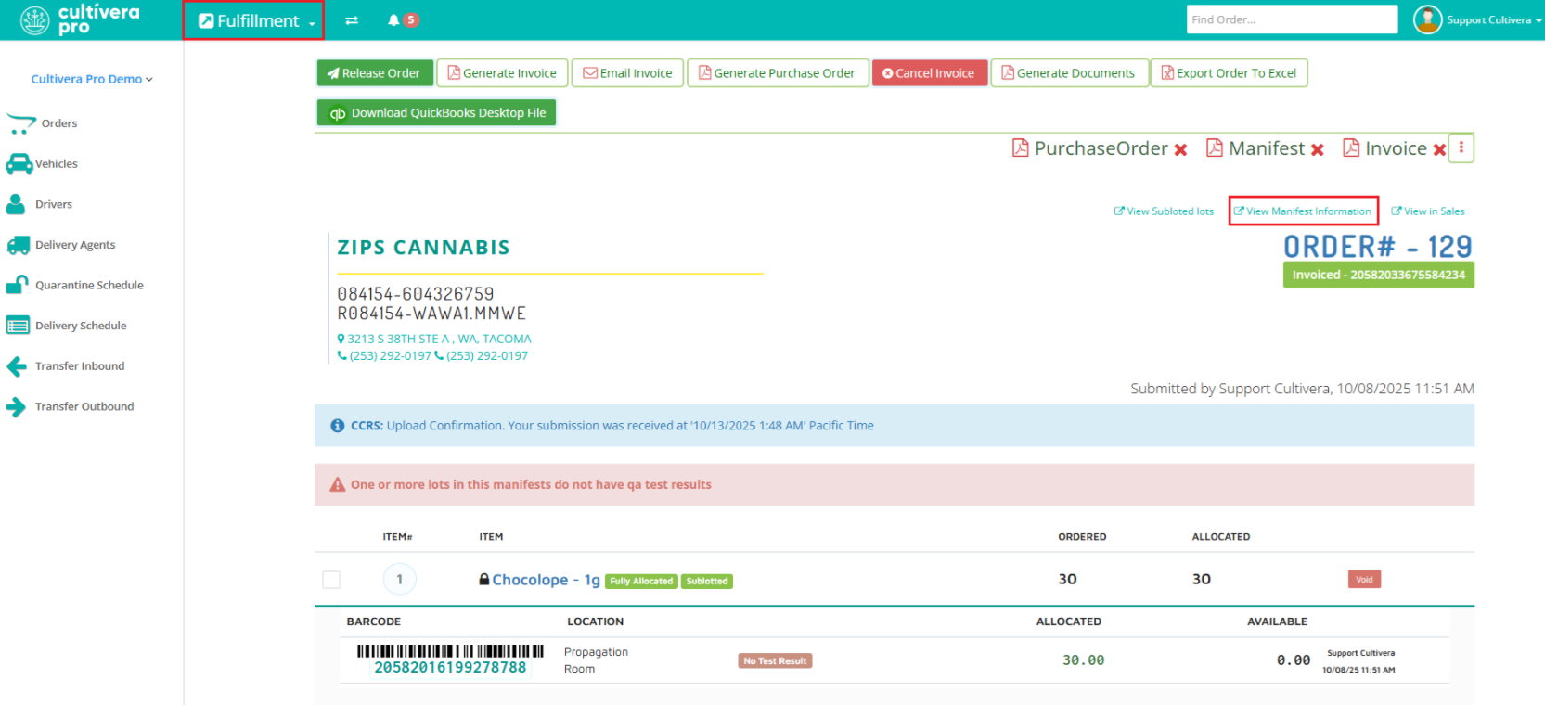
Task: Click the user avatar icon
Action: point(1427,19)
